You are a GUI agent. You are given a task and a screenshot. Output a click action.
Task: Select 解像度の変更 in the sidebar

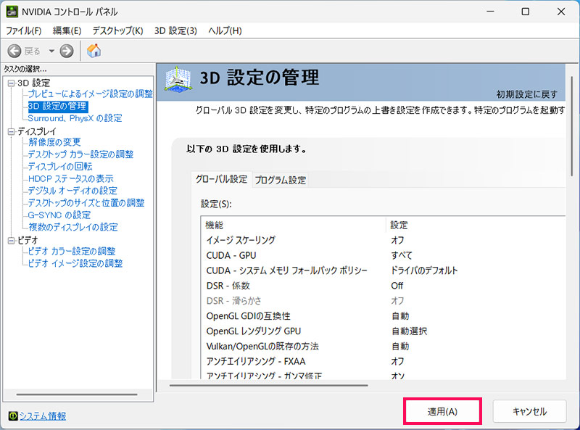[x=55, y=142]
